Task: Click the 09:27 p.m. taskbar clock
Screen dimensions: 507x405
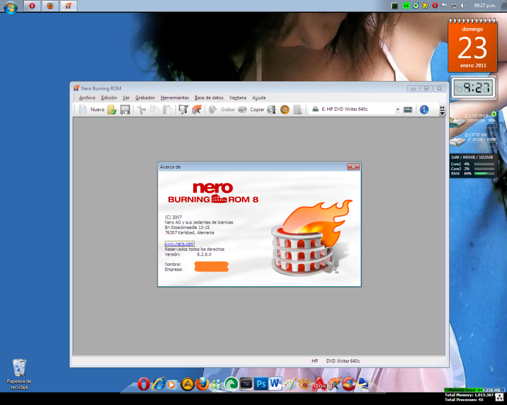Action: point(485,5)
